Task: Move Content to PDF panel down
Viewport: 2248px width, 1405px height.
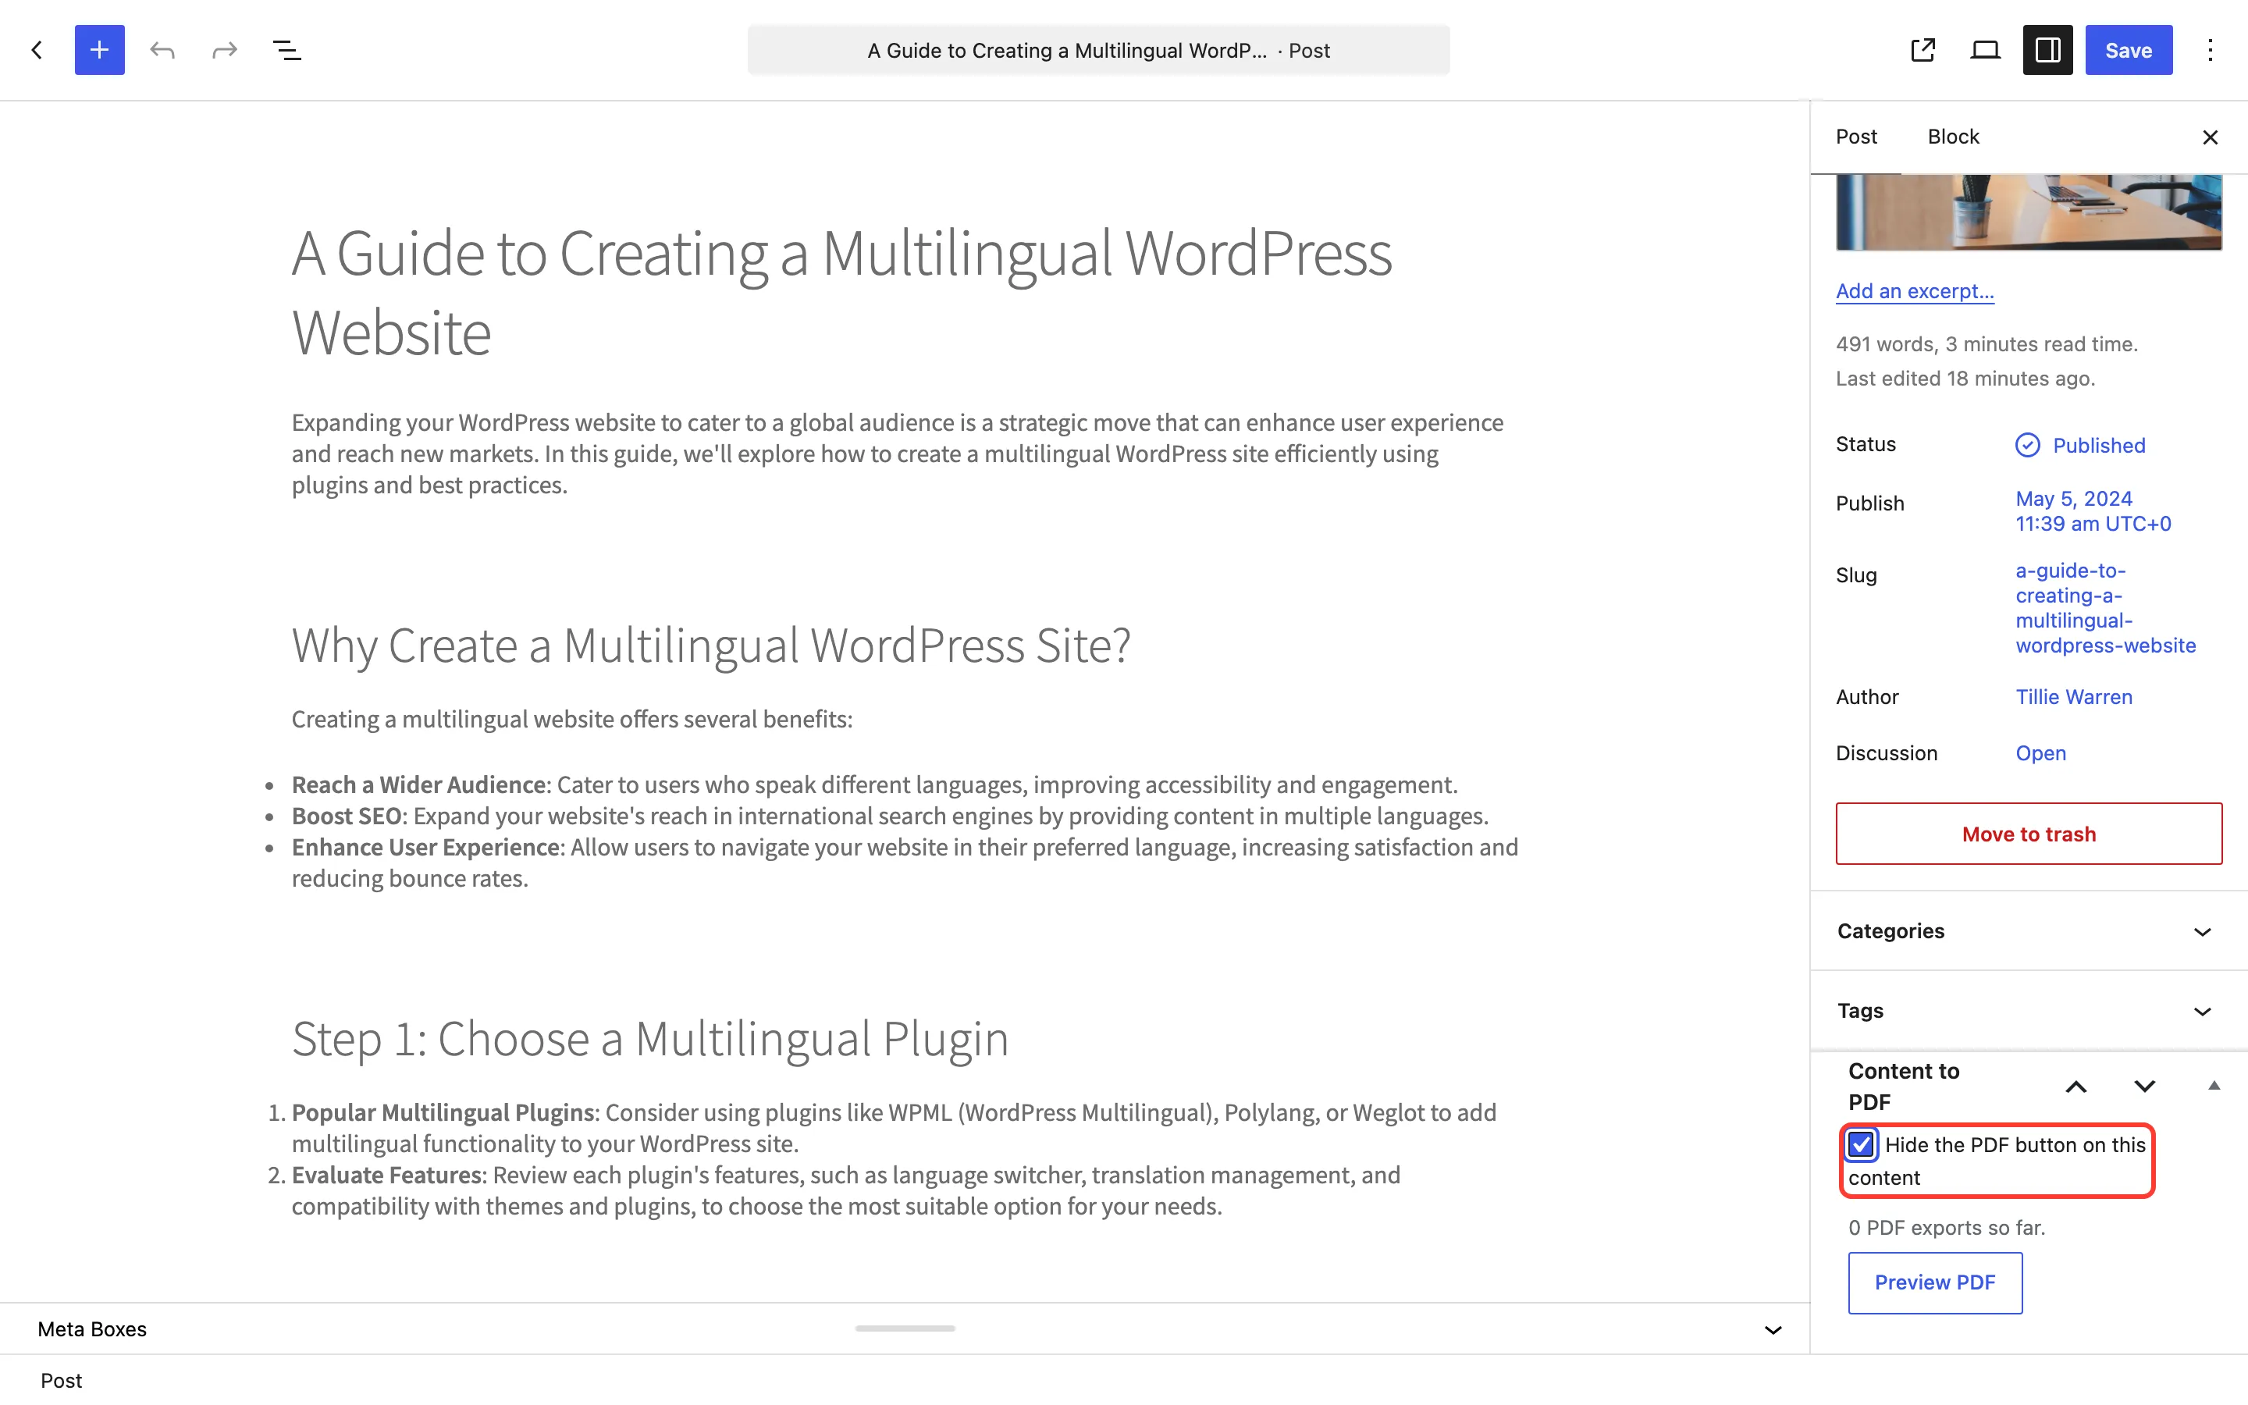Action: [2144, 1087]
